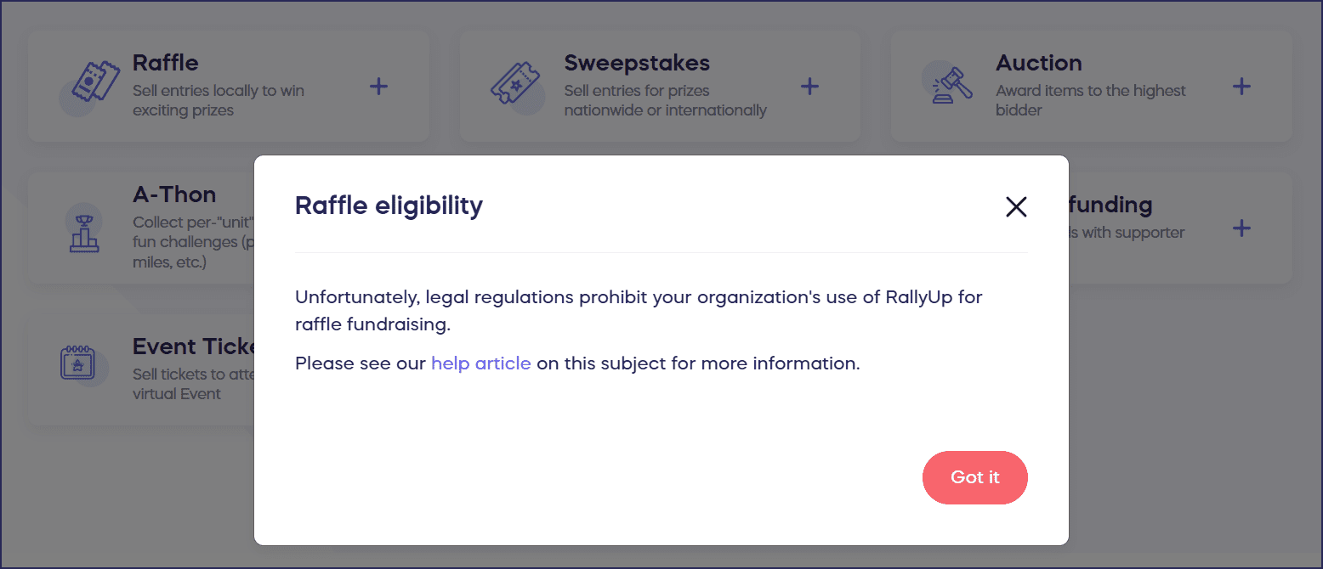Screen dimensions: 1323x569
Task: Select the Sweepstakes card title
Action: 637,63
